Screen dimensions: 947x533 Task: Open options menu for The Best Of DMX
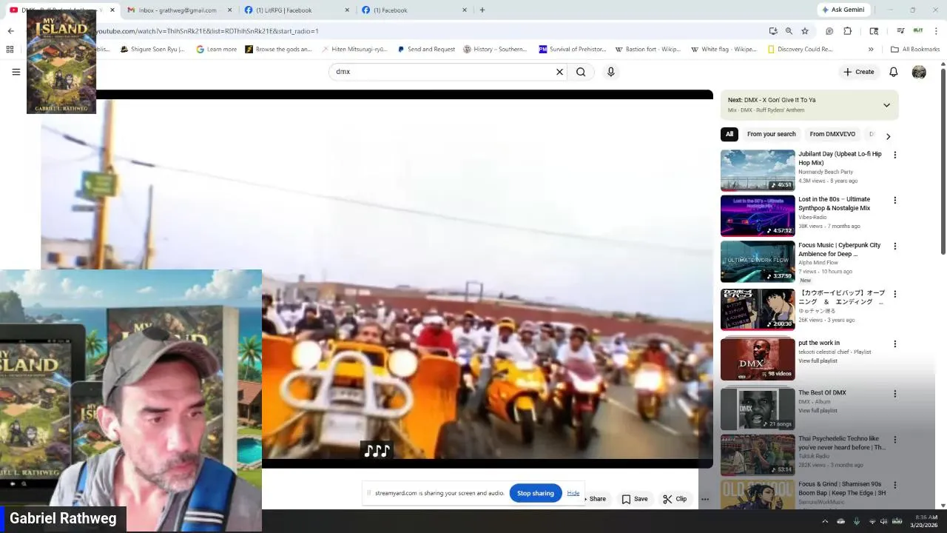[x=894, y=393]
